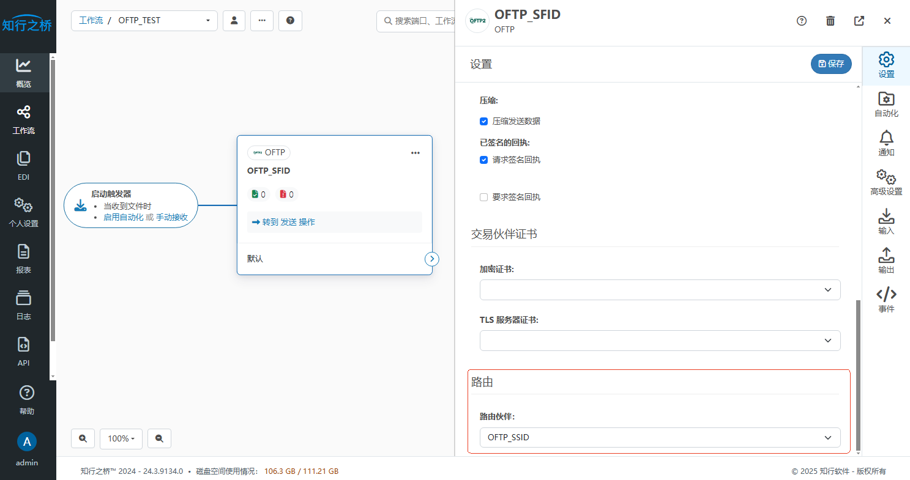Open the 路由伙伴 dropdown showing OFTP_SSID

click(660, 437)
